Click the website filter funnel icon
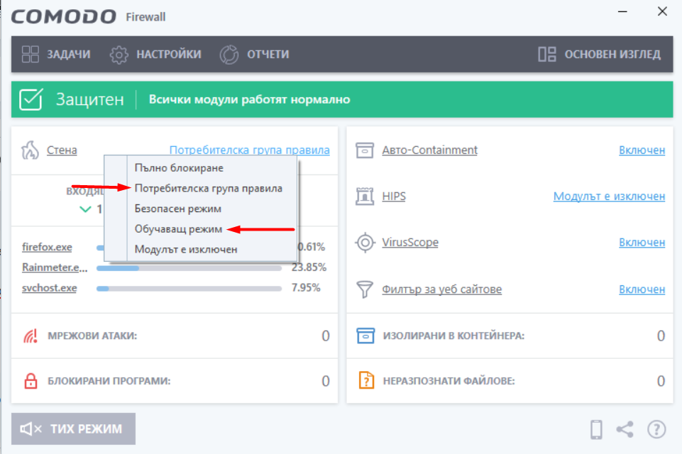 click(365, 289)
